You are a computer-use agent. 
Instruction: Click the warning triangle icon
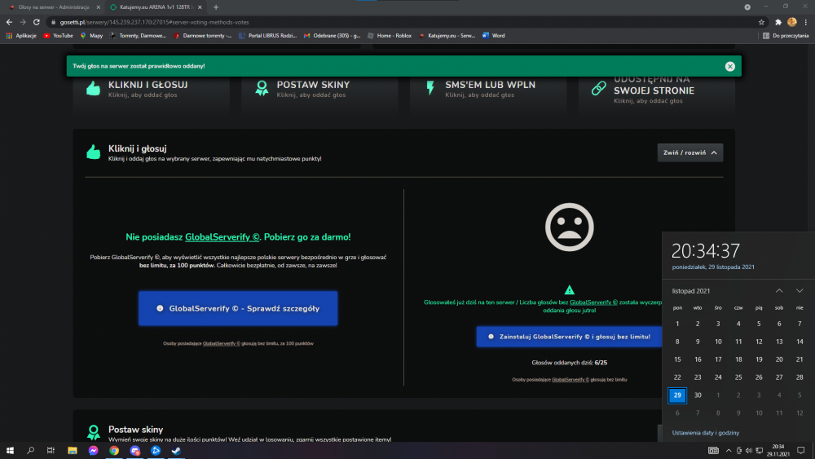(x=569, y=290)
